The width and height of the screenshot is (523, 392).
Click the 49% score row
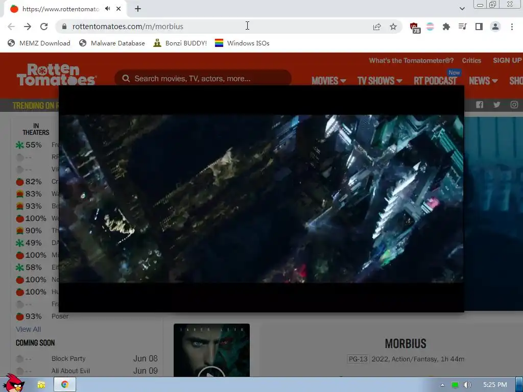(37, 243)
